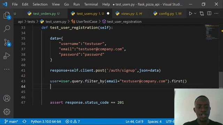Click line number 47 in the gutter
Image resolution: width=223 pixels, height=125 pixels.
point(23,103)
